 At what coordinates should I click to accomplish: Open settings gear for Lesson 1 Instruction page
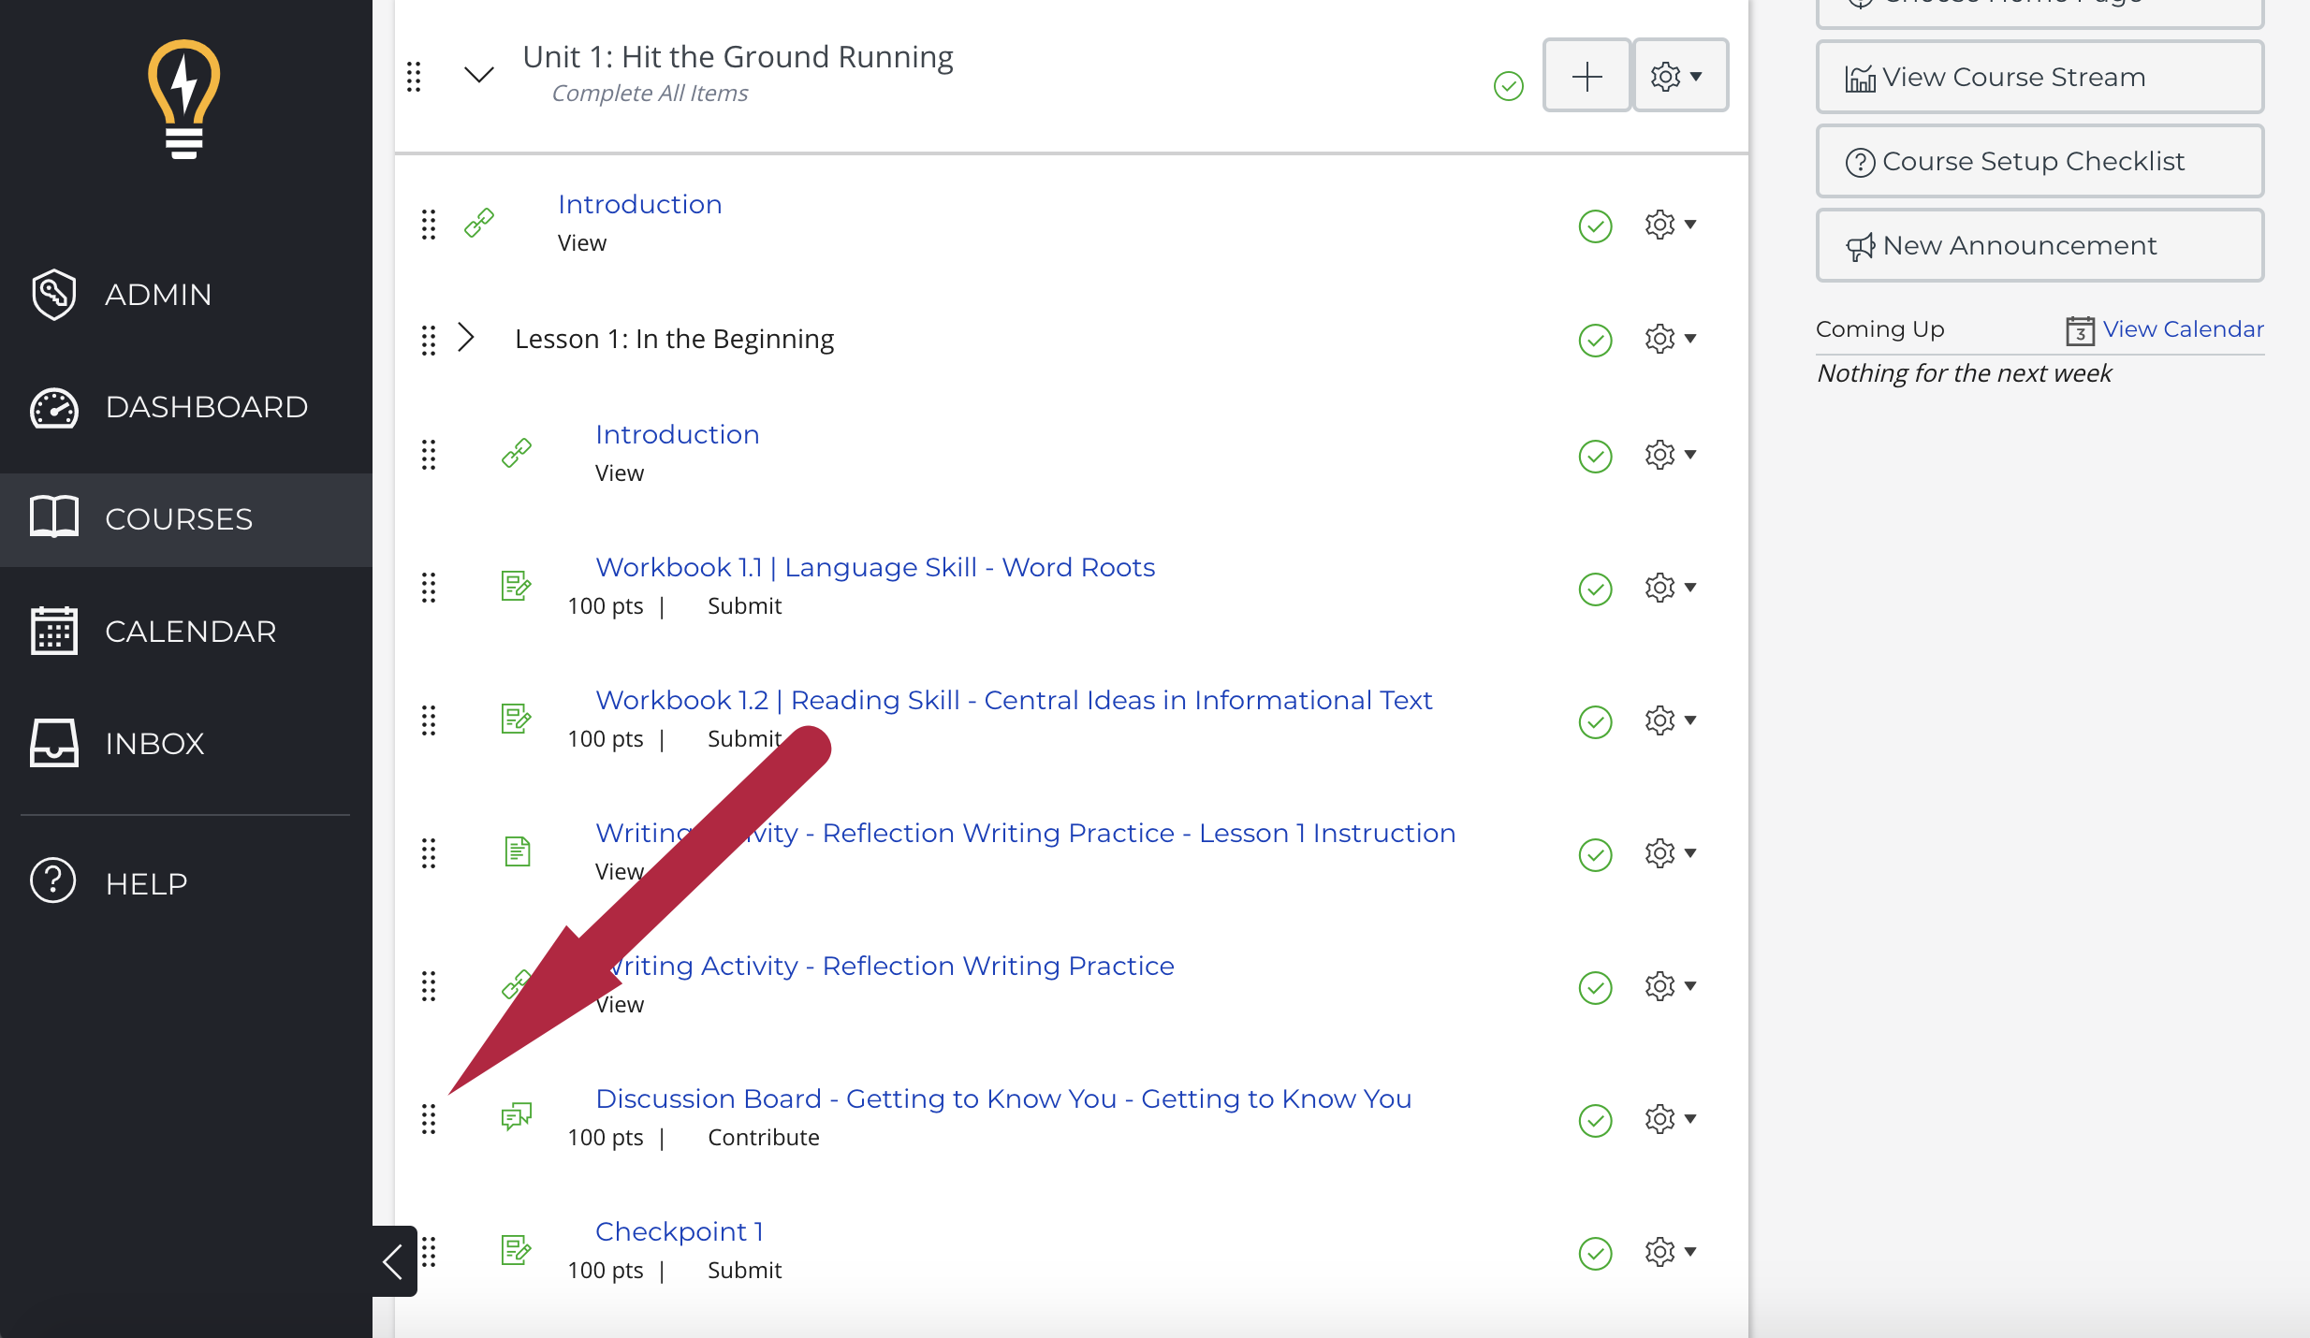click(1671, 853)
